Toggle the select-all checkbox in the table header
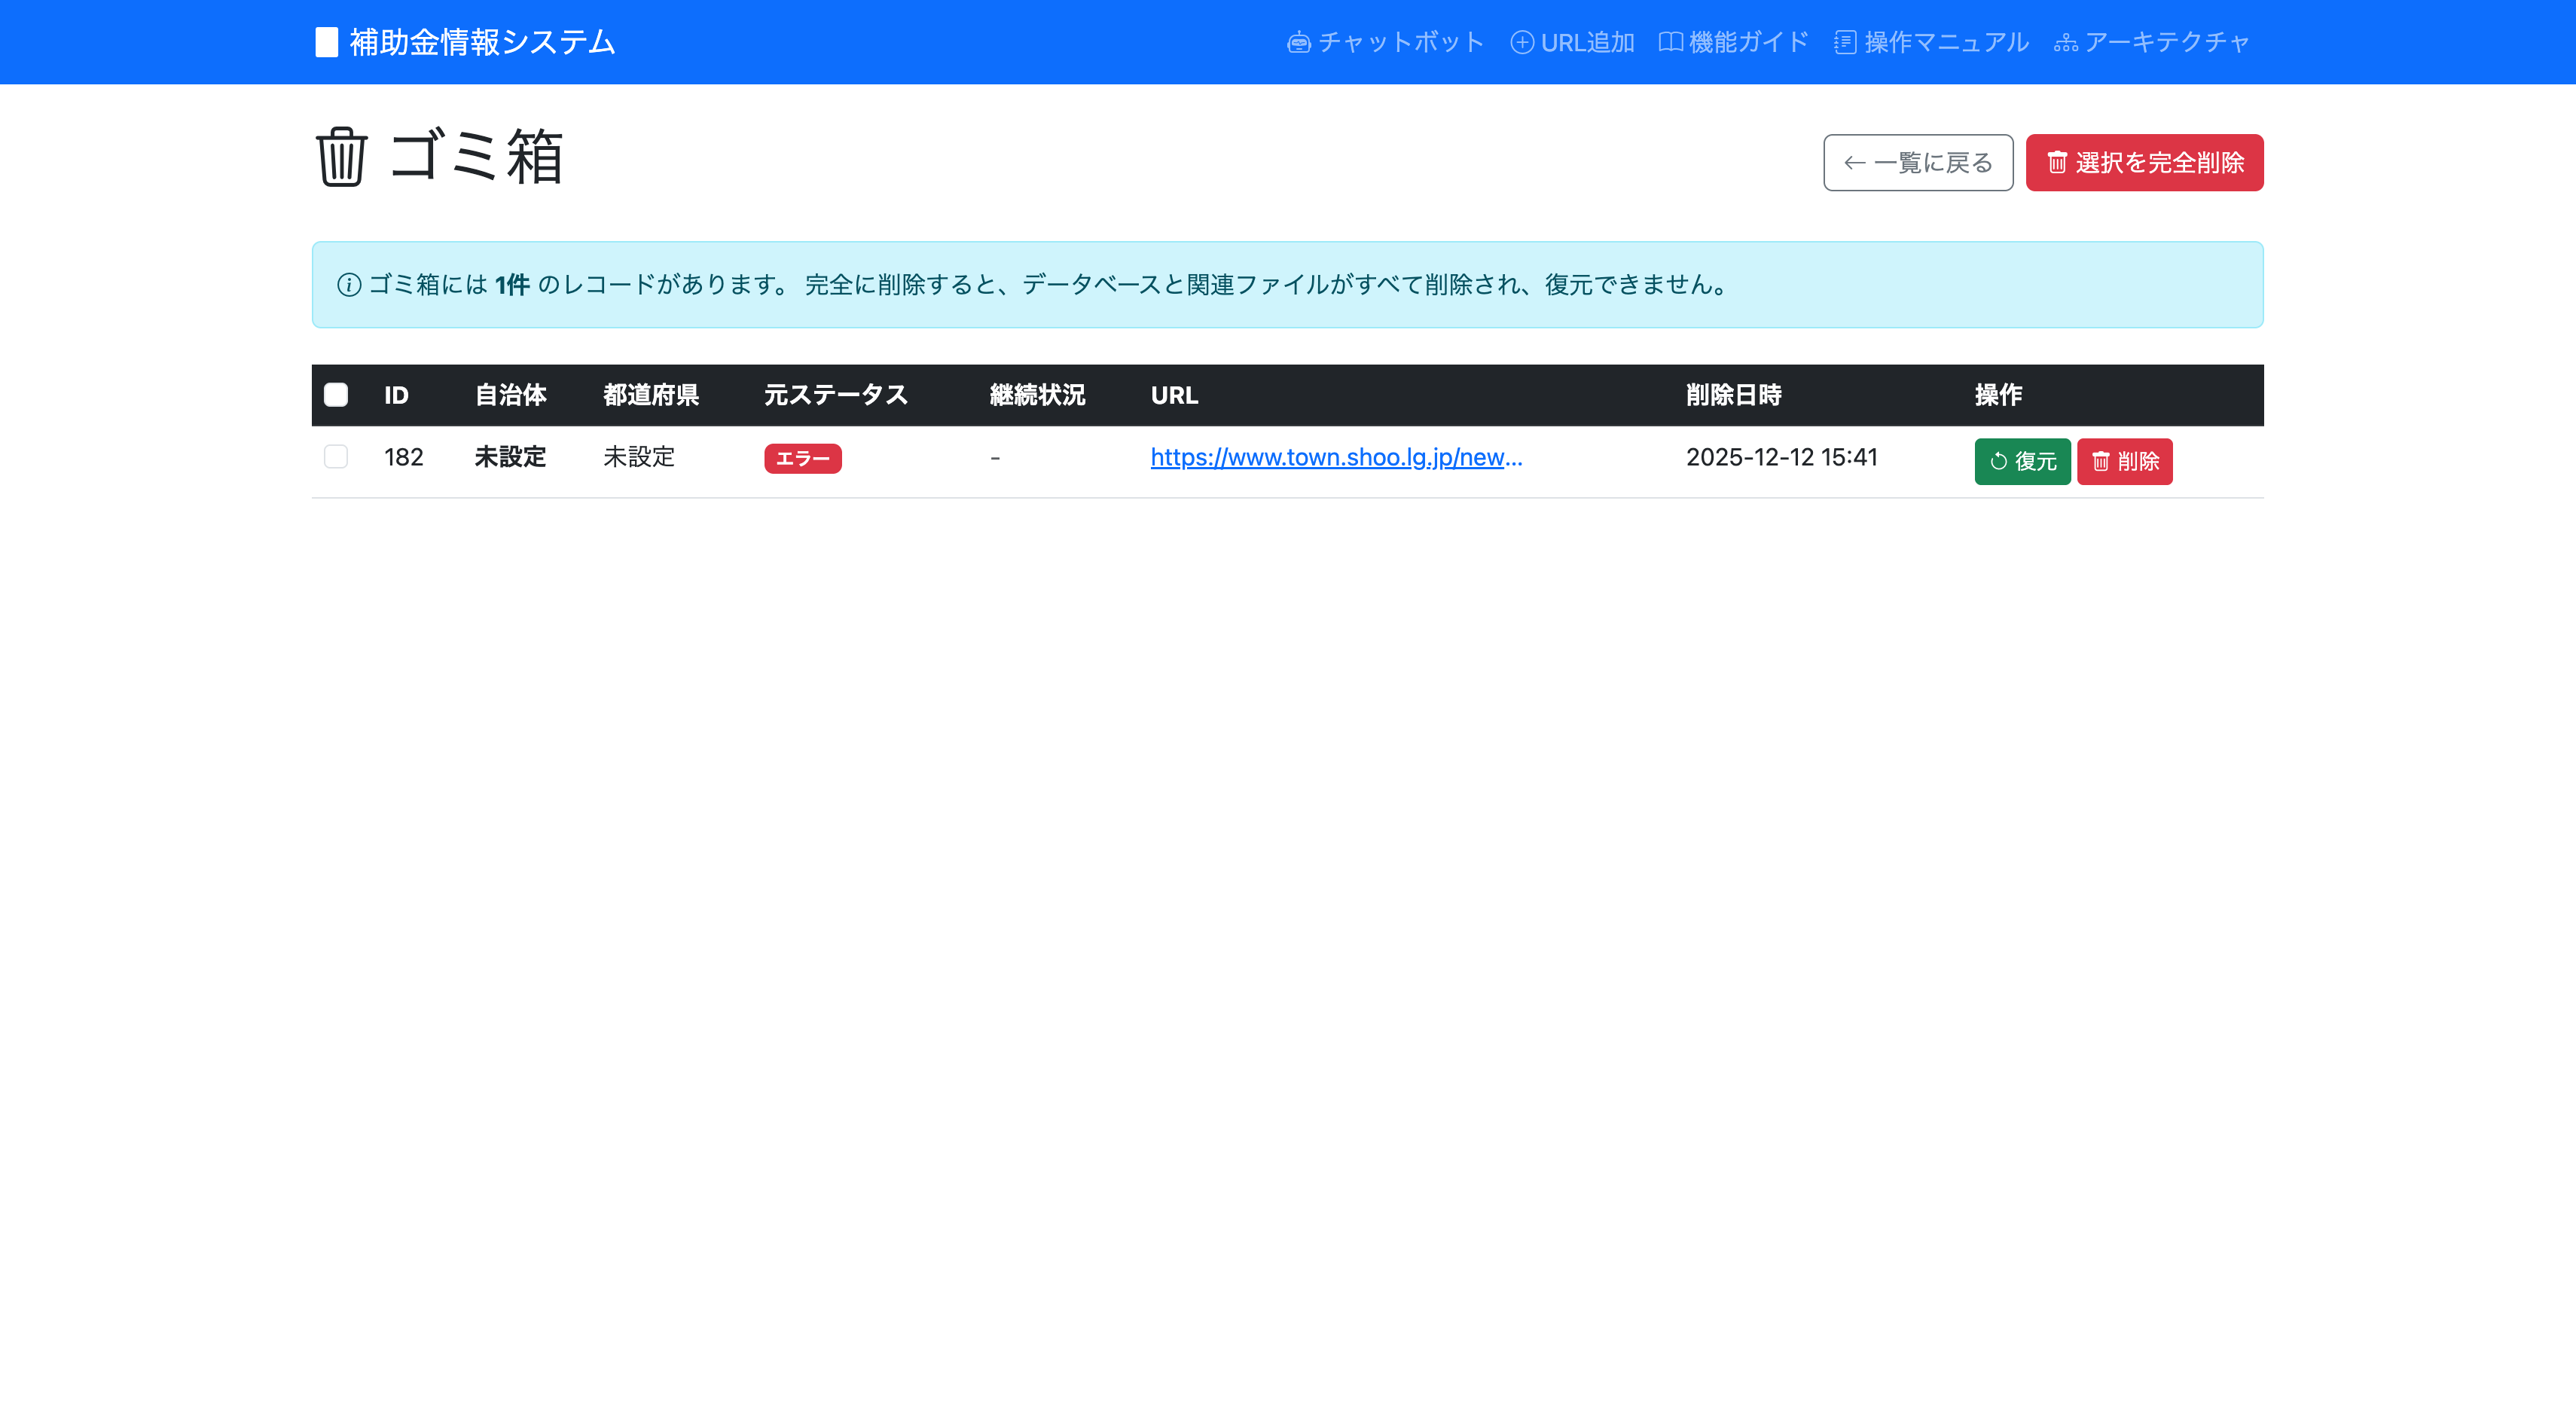This screenshot has width=2576, height=1401. coord(336,395)
